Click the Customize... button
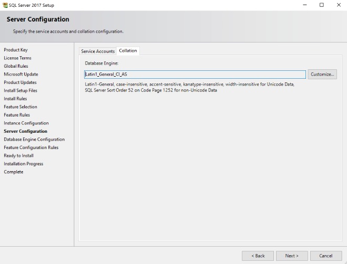347x264 pixels. point(322,75)
